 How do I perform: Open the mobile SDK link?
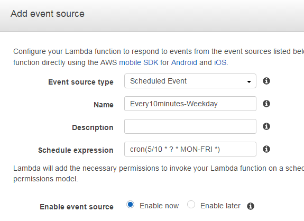pyautogui.click(x=139, y=62)
